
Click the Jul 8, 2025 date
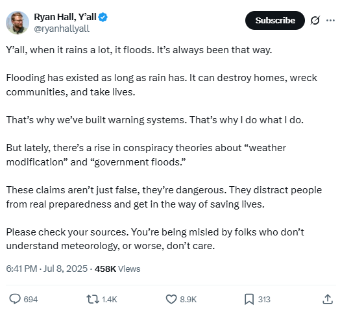(x=66, y=269)
